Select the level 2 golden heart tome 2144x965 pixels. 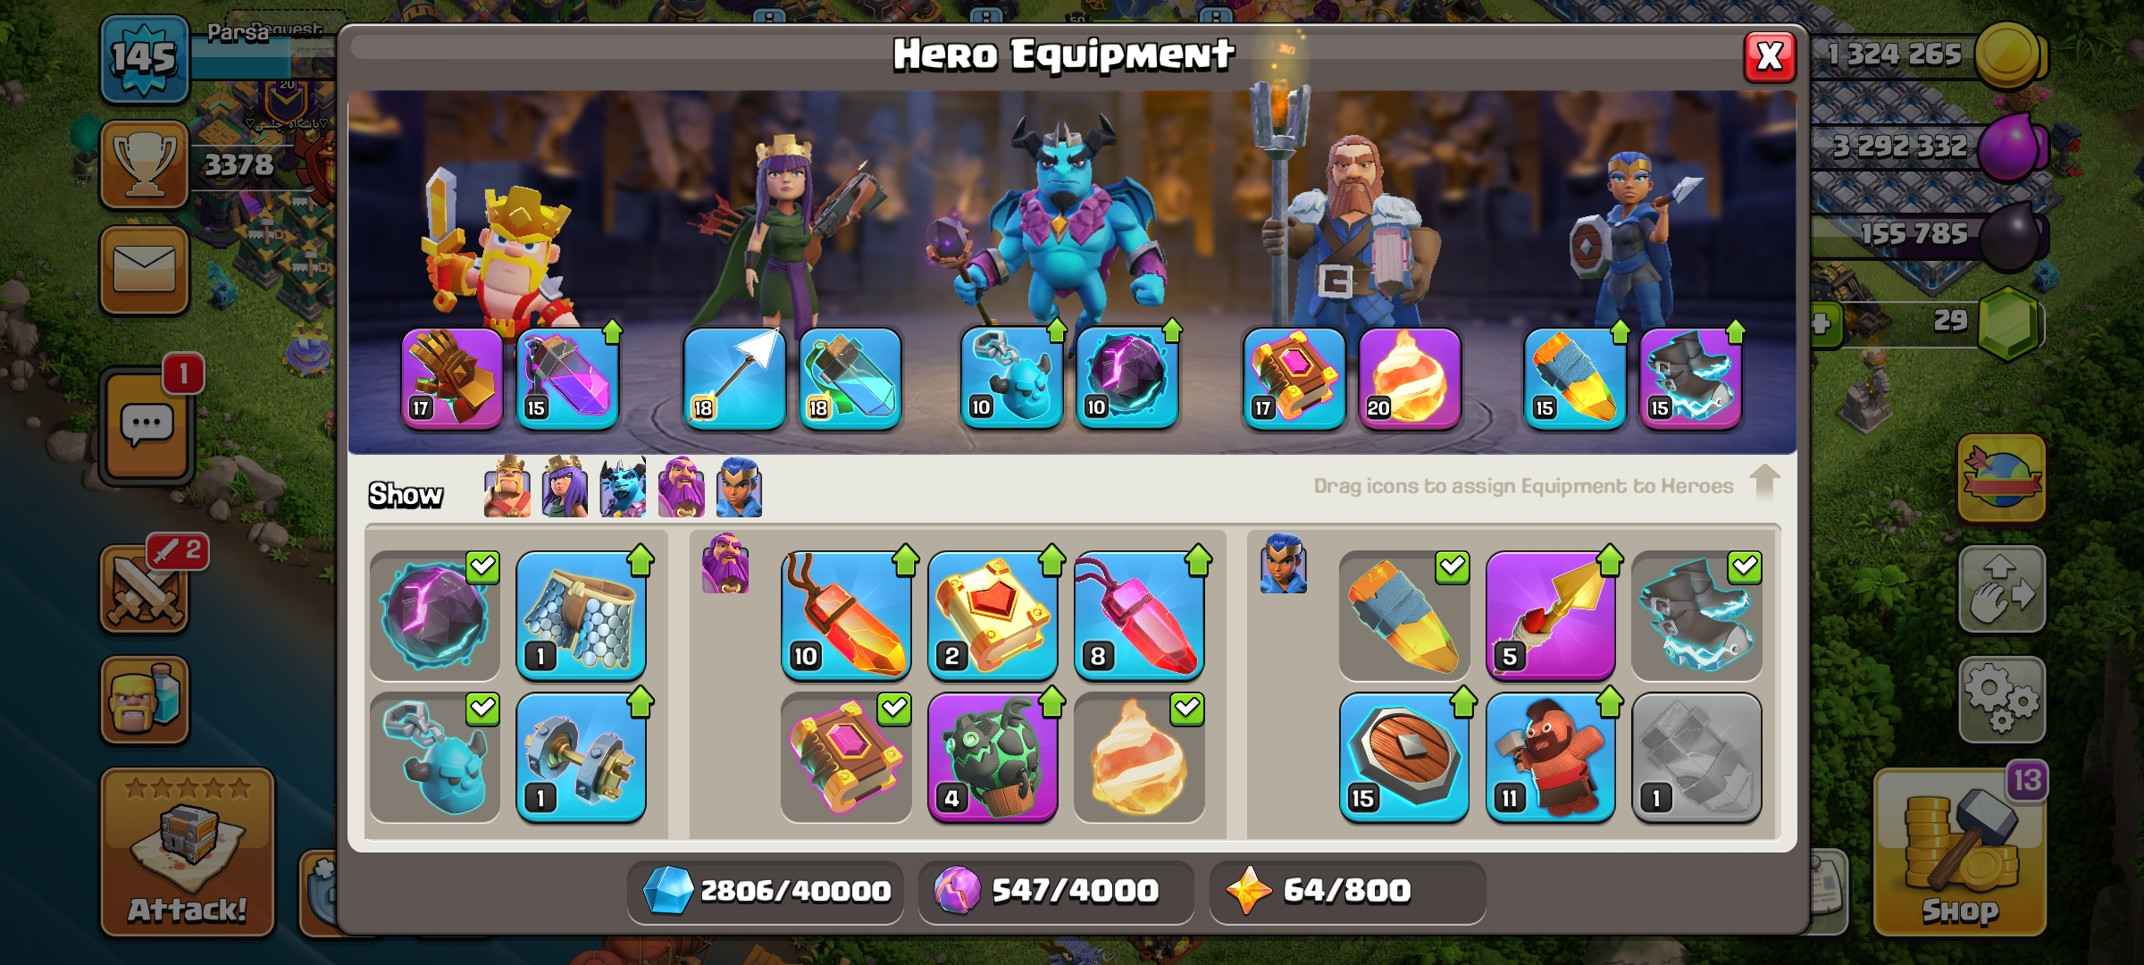click(992, 616)
